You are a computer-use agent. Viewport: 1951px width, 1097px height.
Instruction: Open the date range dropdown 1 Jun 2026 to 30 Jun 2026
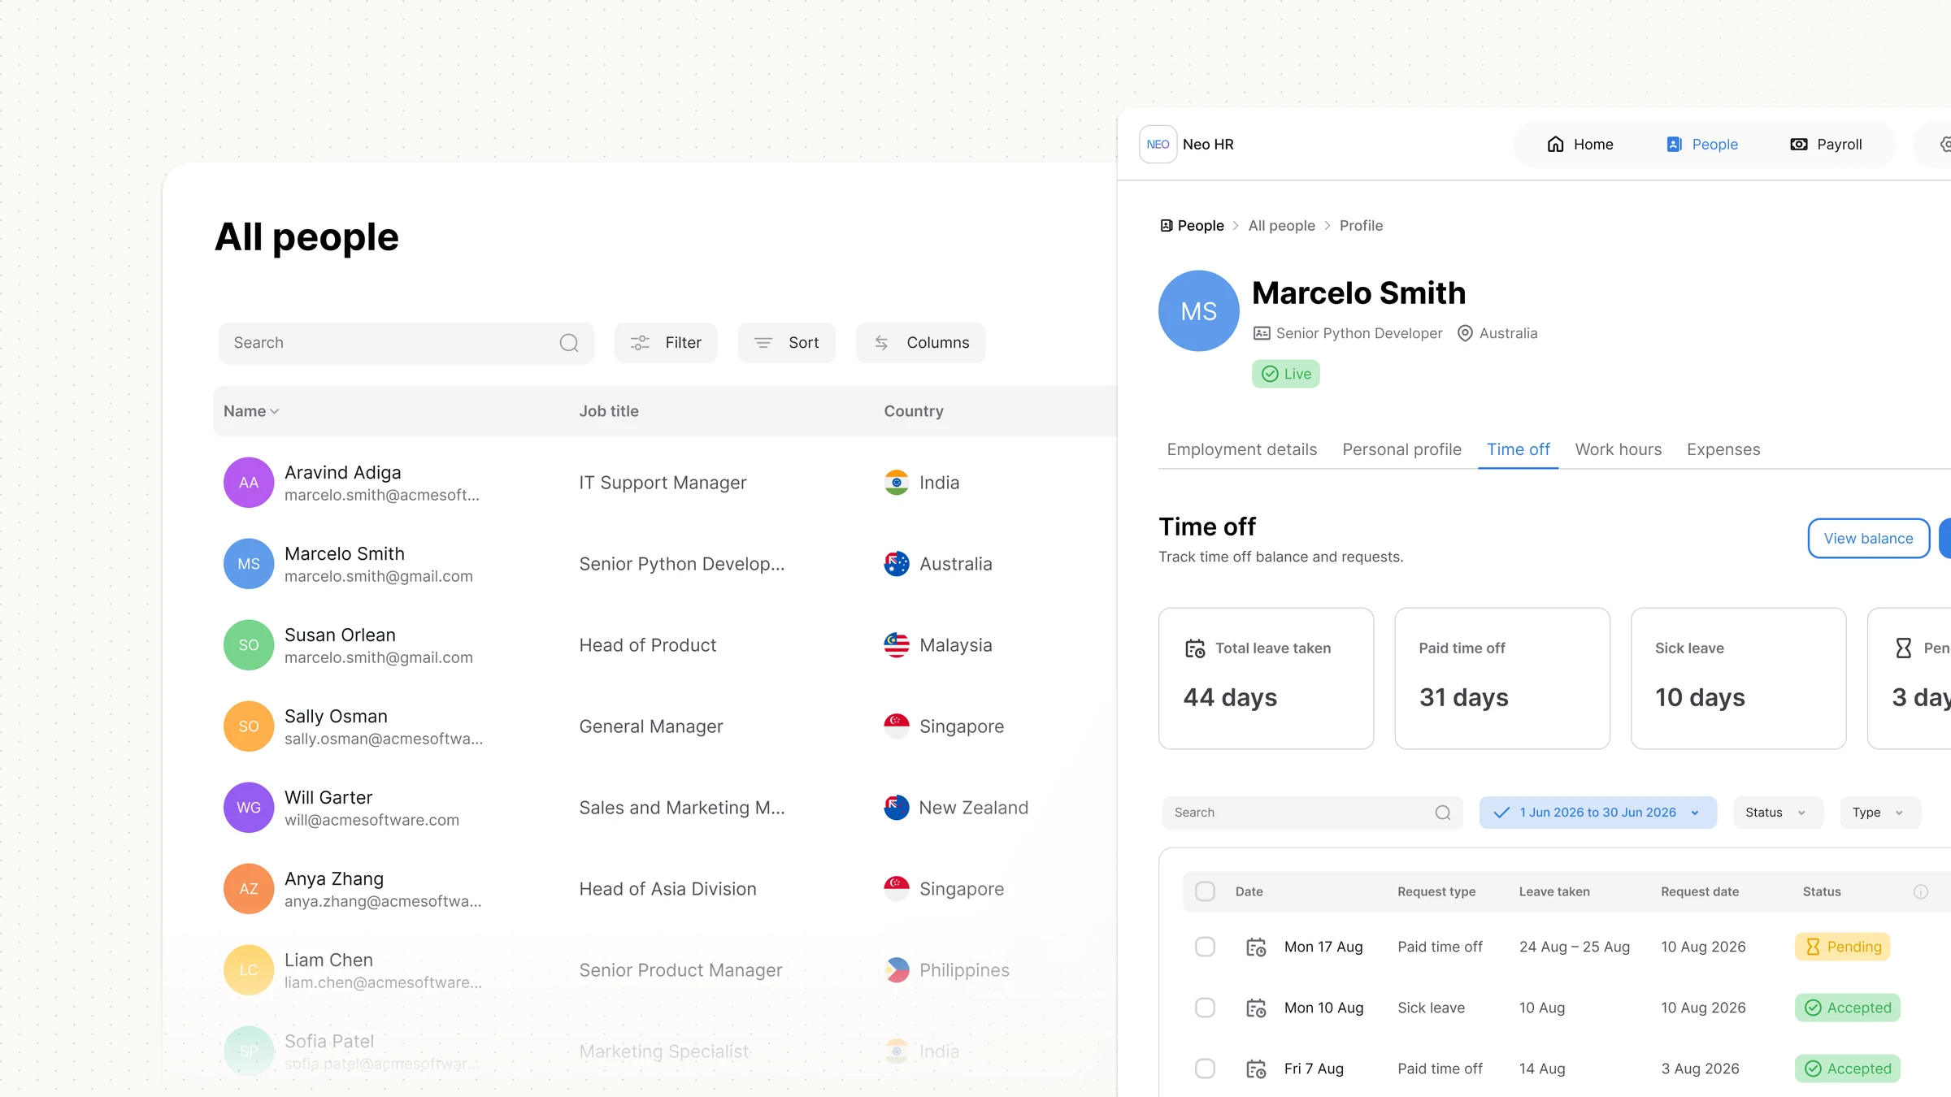[1597, 813]
